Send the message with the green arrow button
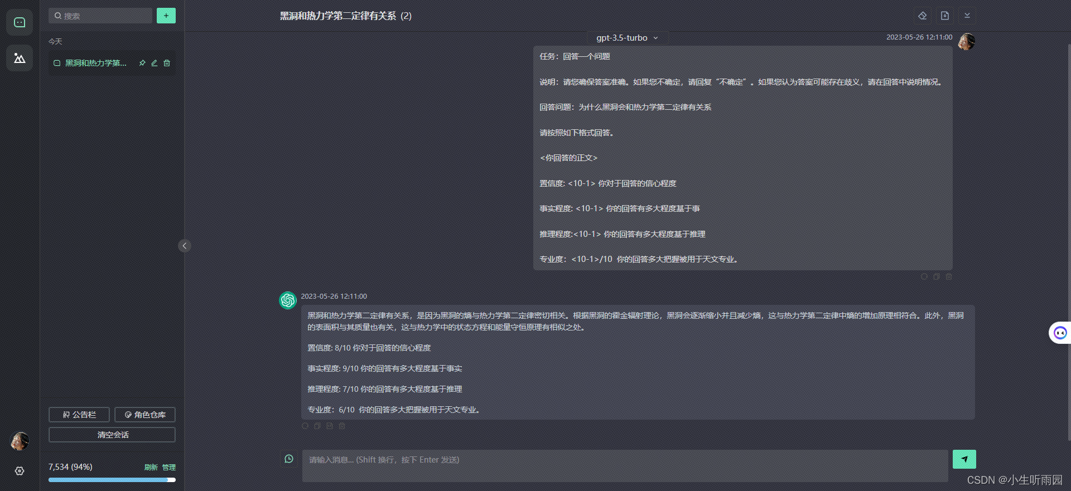 tap(964, 459)
